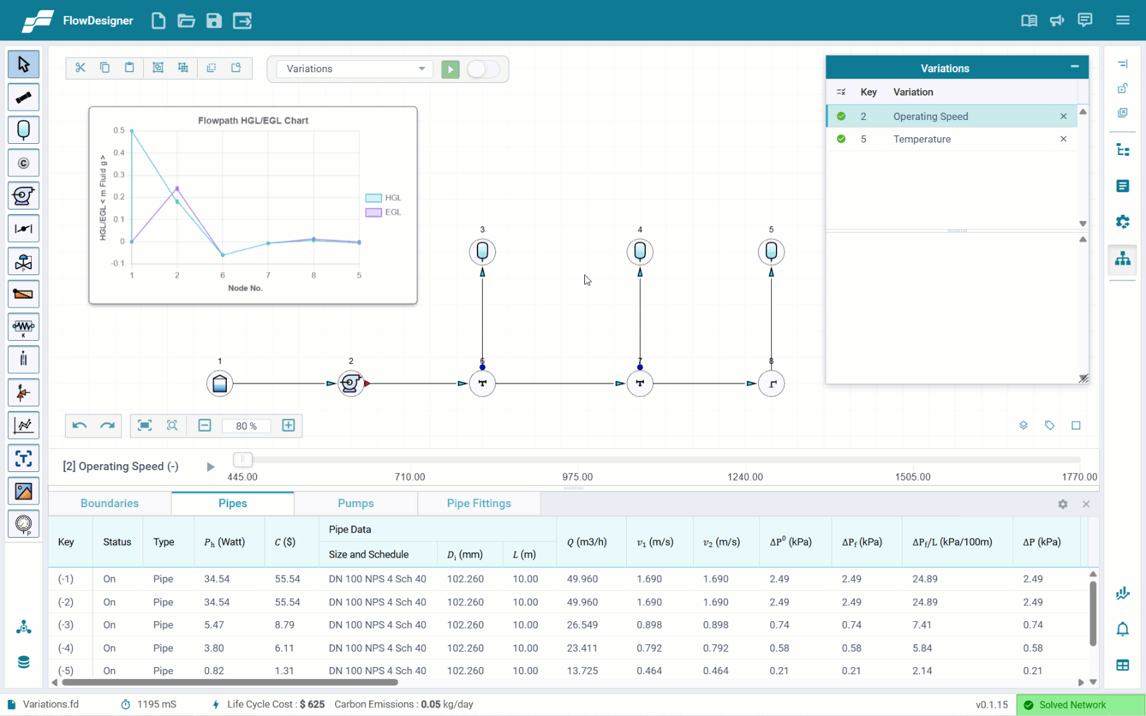The width and height of the screenshot is (1146, 716).
Task: Collapse the Variations panel
Action: click(1074, 67)
